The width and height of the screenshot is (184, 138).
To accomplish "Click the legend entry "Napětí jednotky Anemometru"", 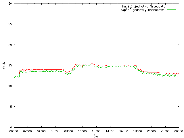I will pyautogui.click(x=143, y=10).
